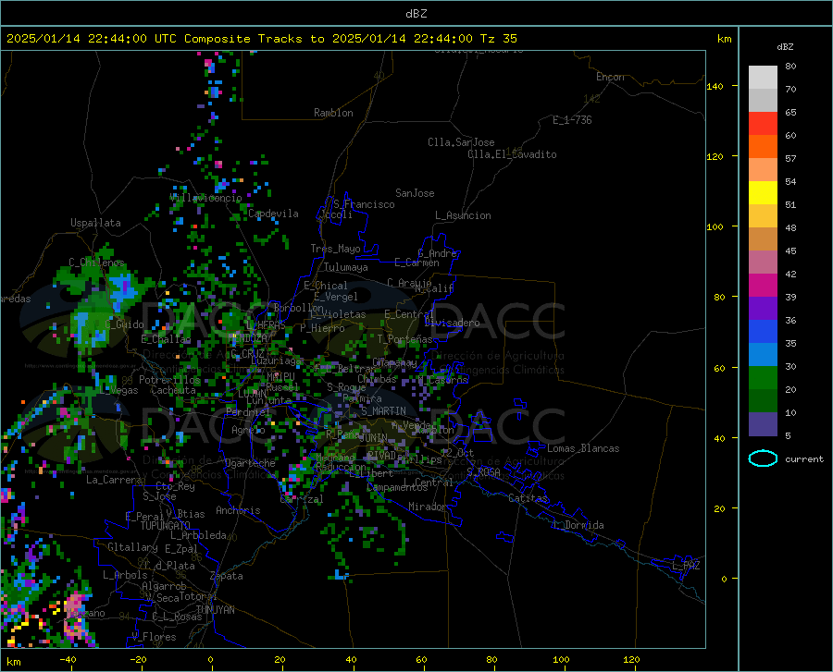Click the Tulumaya place label
The width and height of the screenshot is (833, 672).
pyautogui.click(x=346, y=267)
